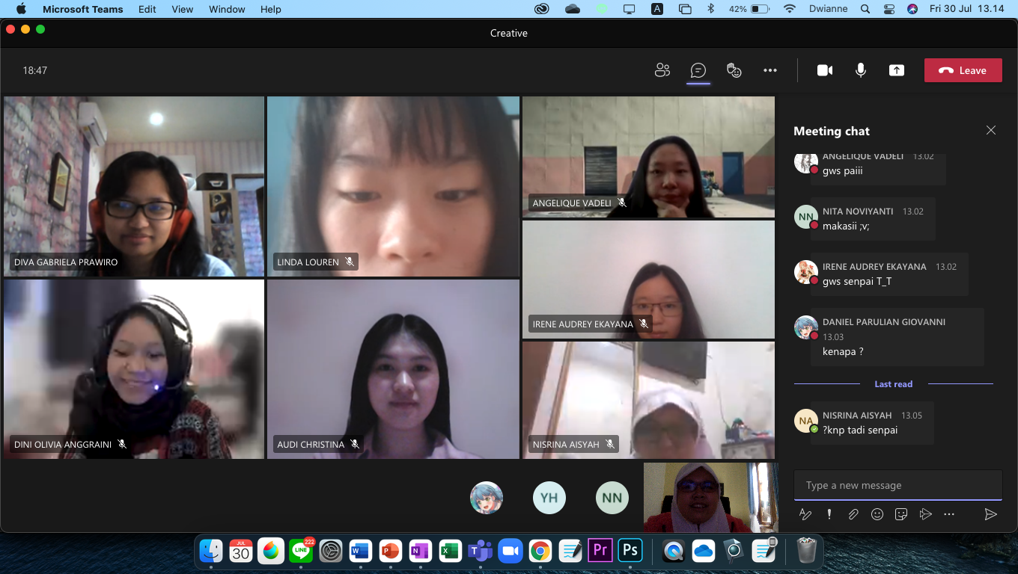Expand more messaging options ellipsis in chat
The image size is (1018, 574).
click(949, 514)
